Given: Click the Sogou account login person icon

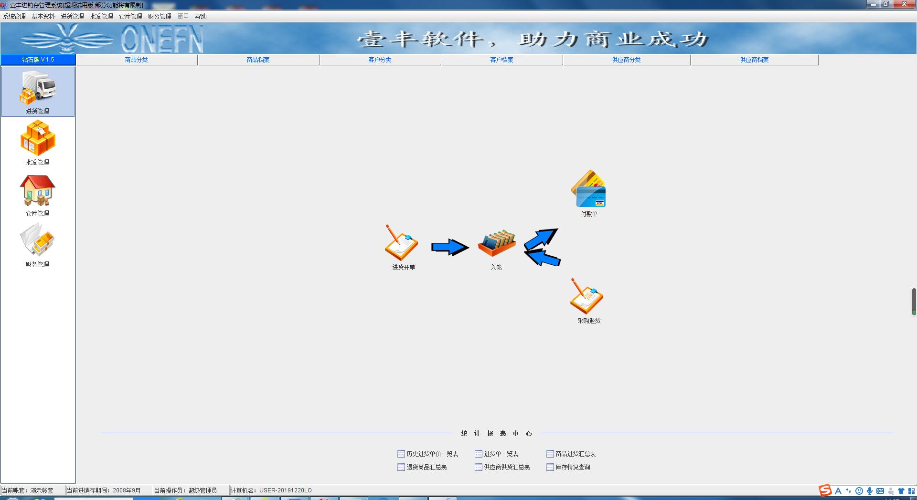Looking at the screenshot, I should click(891, 490).
